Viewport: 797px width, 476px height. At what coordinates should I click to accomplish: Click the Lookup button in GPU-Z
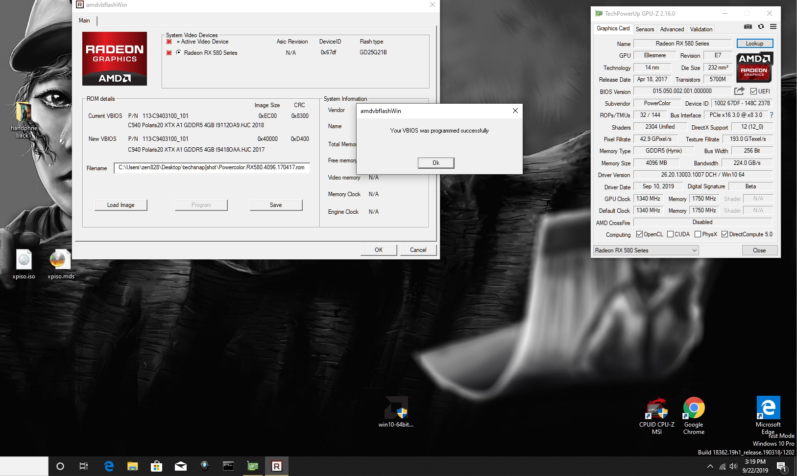tap(754, 44)
